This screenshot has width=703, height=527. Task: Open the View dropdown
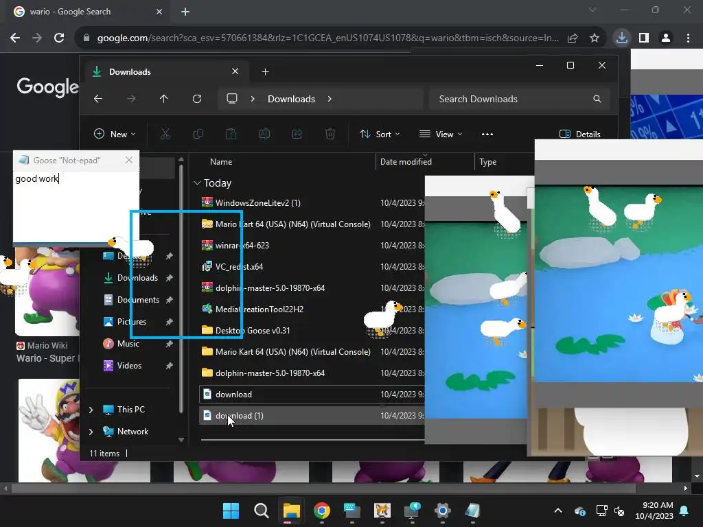[441, 134]
